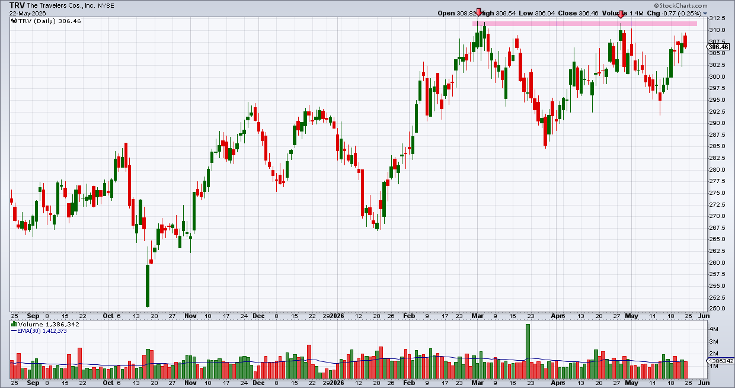Click the 285.0 price axis label
This screenshot has width=735, height=388.
(716, 146)
